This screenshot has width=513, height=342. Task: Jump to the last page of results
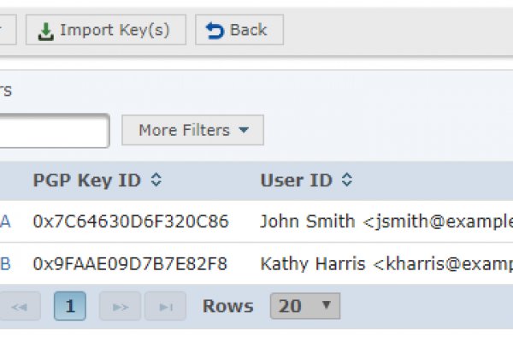click(165, 306)
